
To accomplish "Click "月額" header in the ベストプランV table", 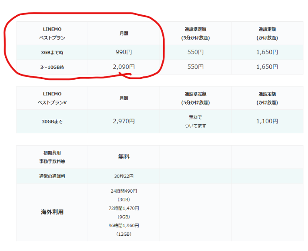I will [x=124, y=98].
